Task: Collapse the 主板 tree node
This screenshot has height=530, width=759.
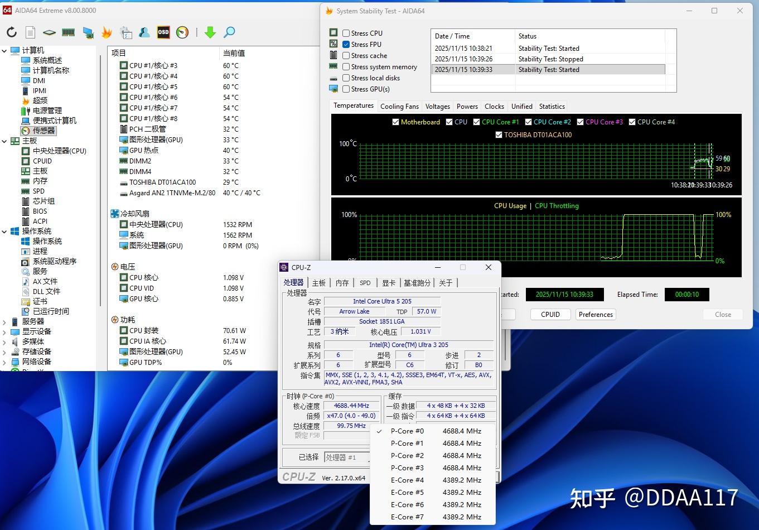Action: [x=5, y=141]
